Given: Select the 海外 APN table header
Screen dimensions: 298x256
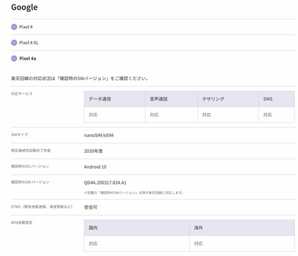Looking at the screenshot, I should tap(242, 228).
